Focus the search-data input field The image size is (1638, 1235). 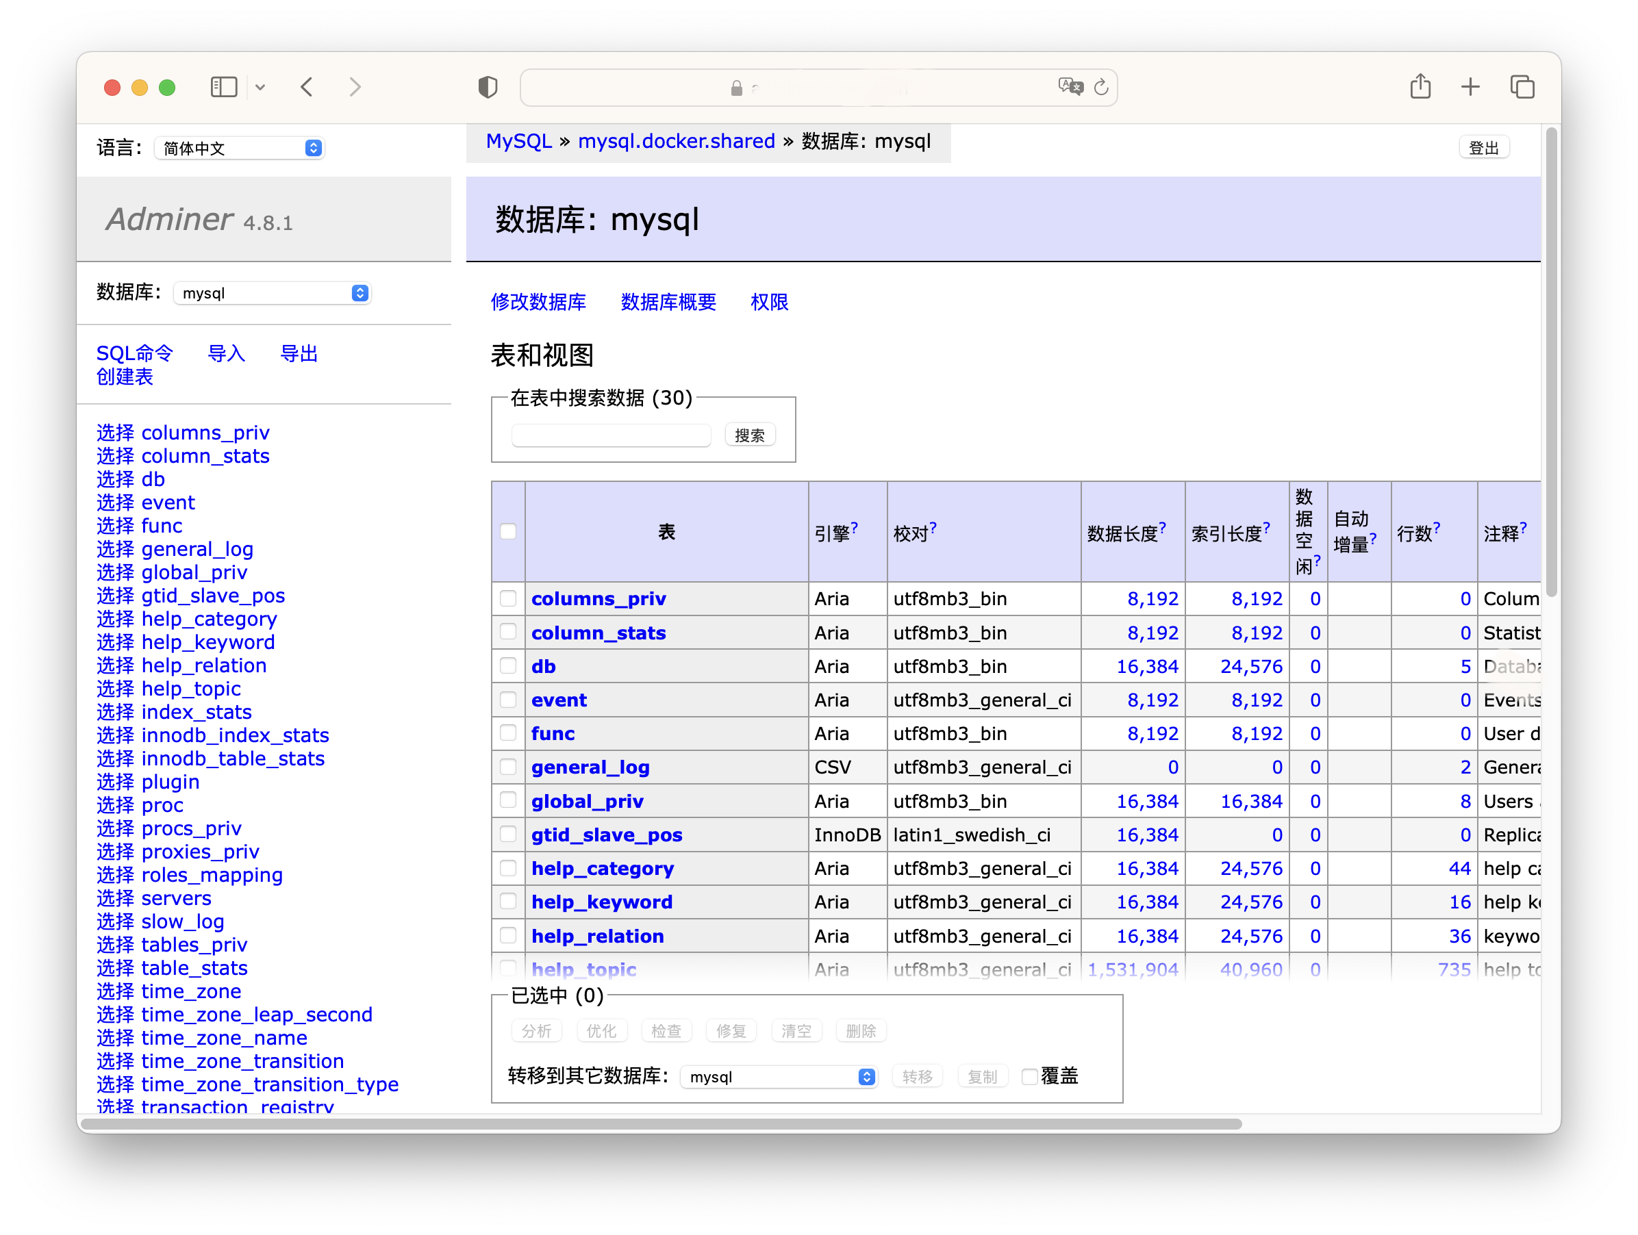(612, 435)
